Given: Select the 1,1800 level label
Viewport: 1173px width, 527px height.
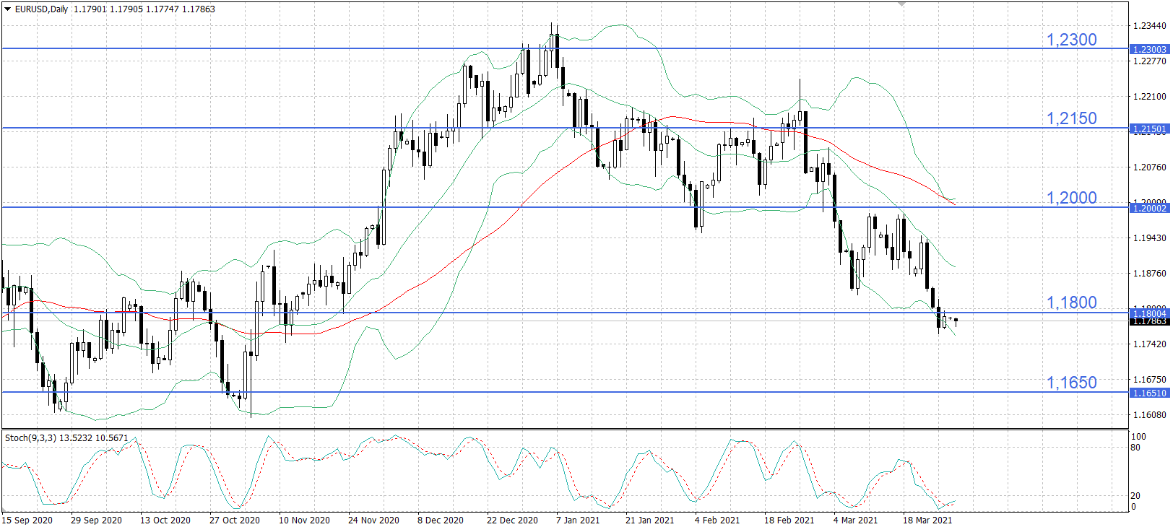Looking at the screenshot, I should click(x=1071, y=302).
